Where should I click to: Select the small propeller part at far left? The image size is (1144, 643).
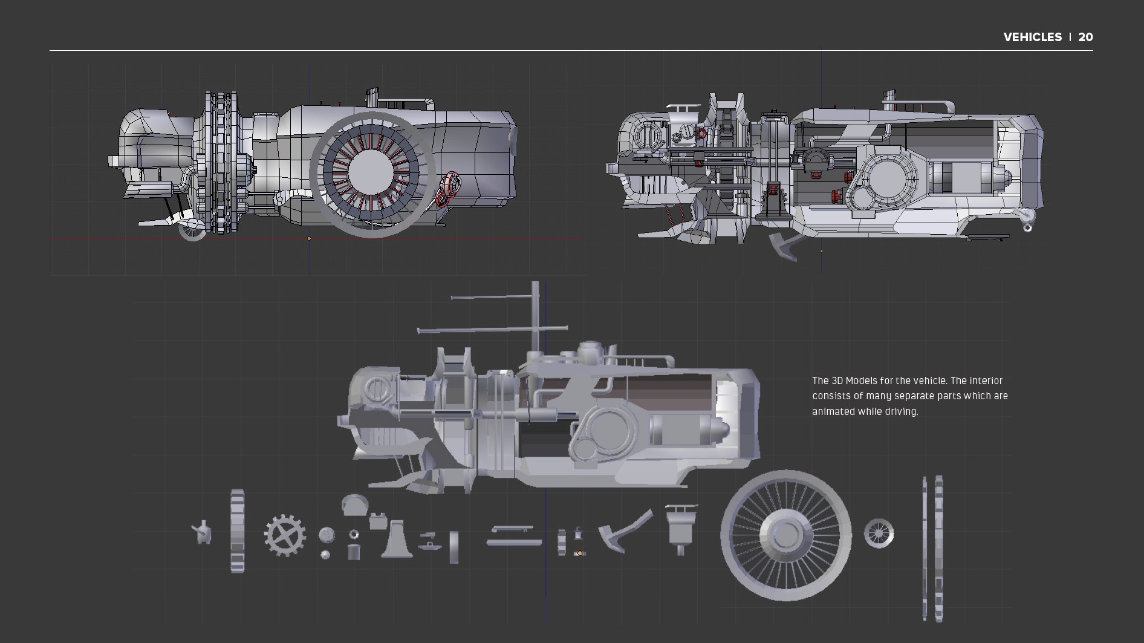tap(202, 532)
